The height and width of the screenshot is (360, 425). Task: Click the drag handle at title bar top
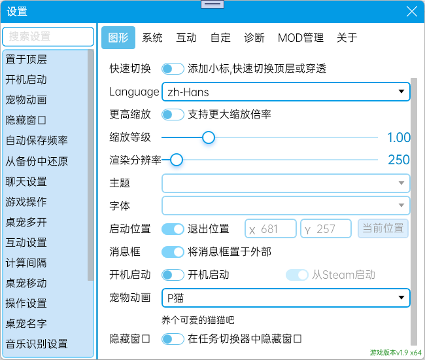click(x=212, y=5)
